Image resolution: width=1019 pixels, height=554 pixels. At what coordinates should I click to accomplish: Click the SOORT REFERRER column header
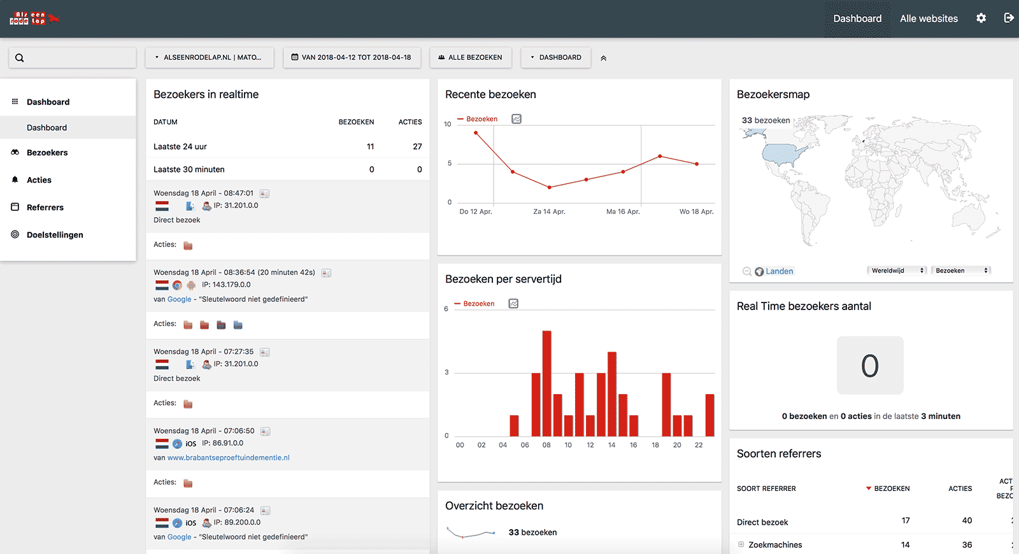(766, 489)
